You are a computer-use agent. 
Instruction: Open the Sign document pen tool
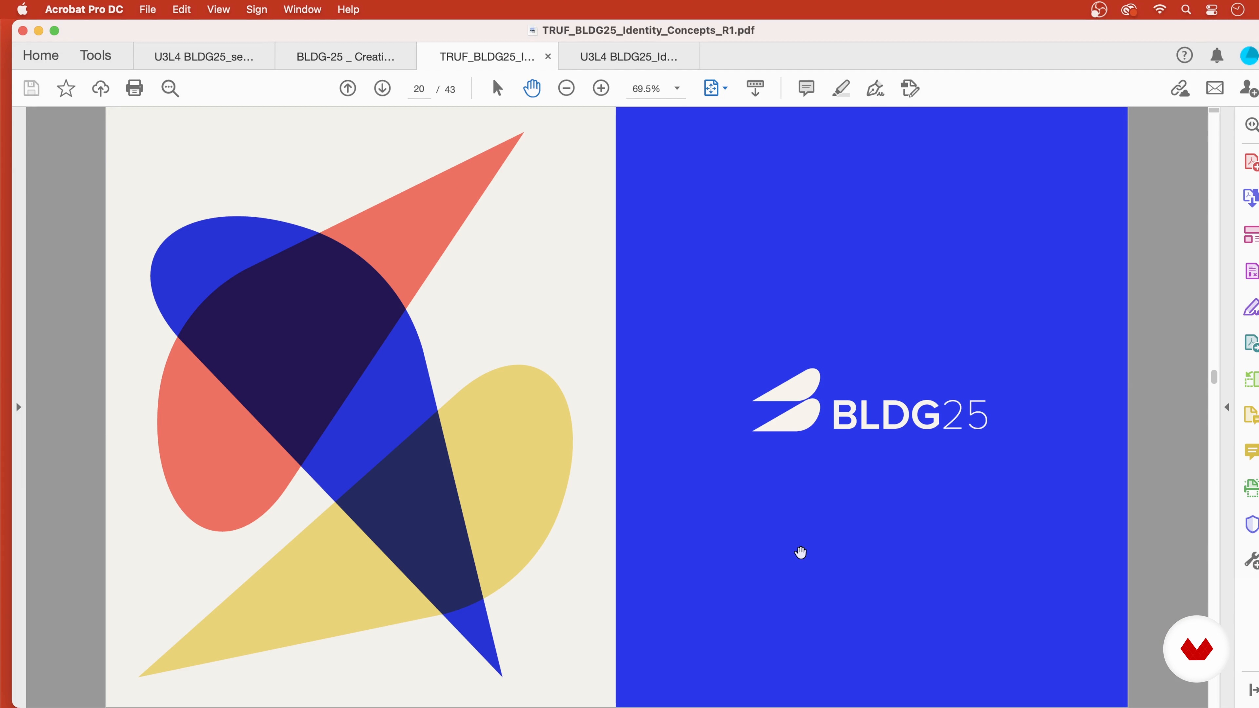[875, 88]
